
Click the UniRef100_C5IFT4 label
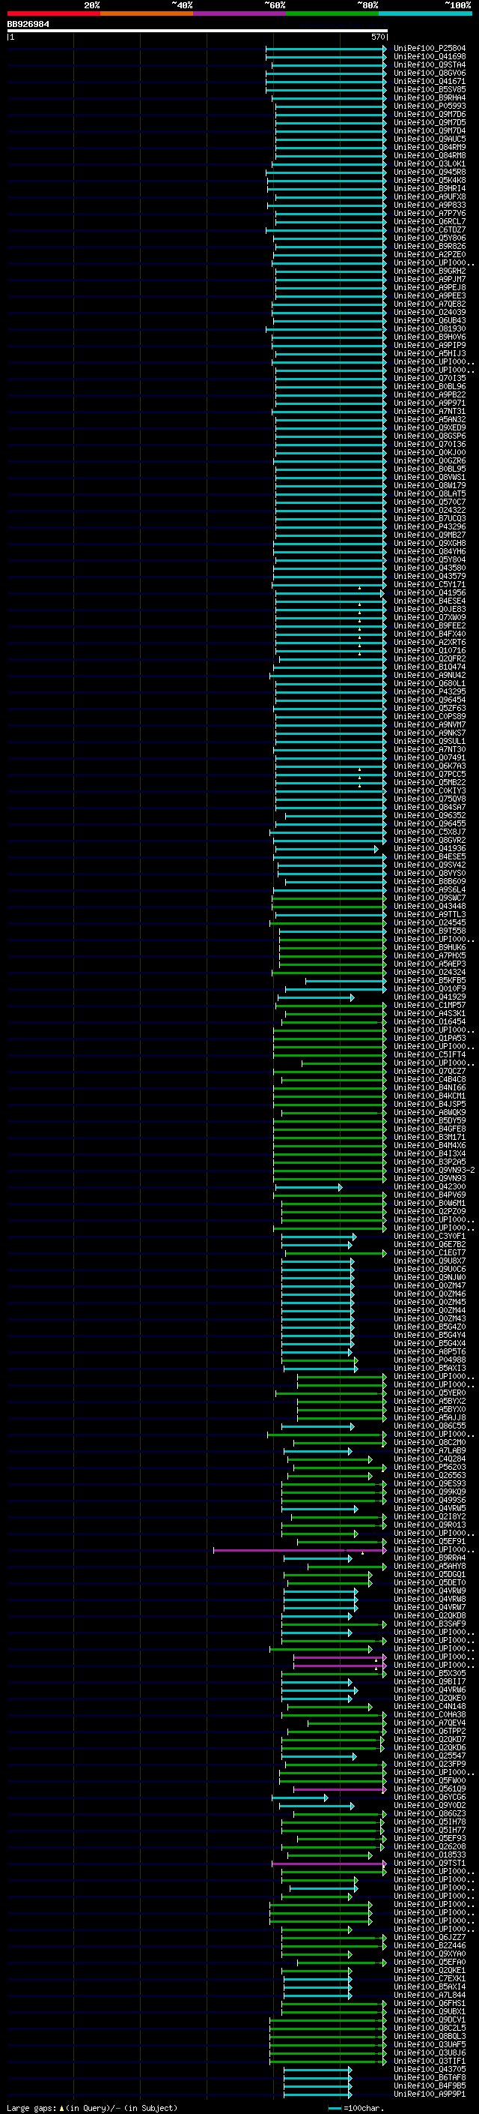click(x=429, y=1054)
